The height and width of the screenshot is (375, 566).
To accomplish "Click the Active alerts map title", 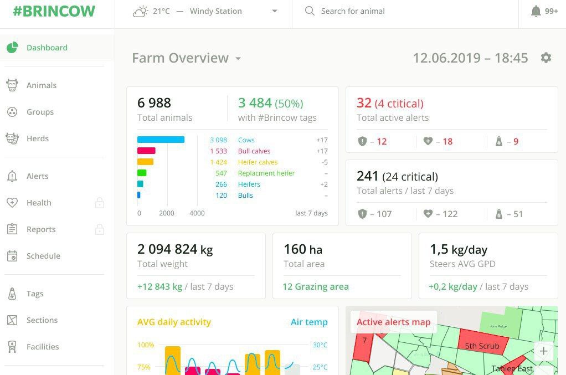I will [393, 322].
